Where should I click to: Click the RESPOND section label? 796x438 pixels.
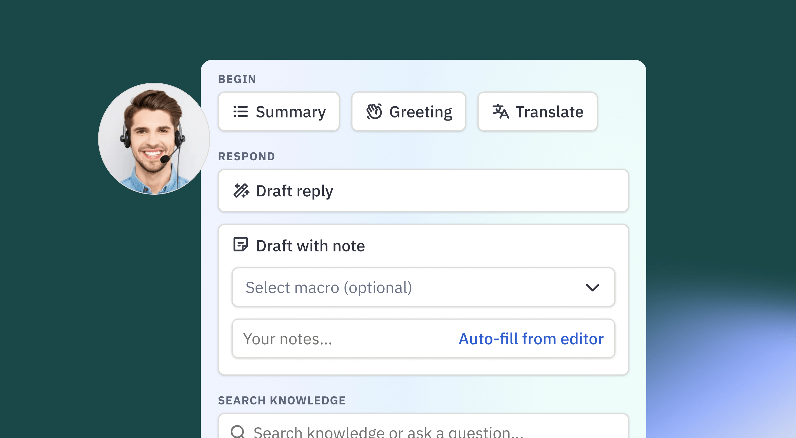246,156
